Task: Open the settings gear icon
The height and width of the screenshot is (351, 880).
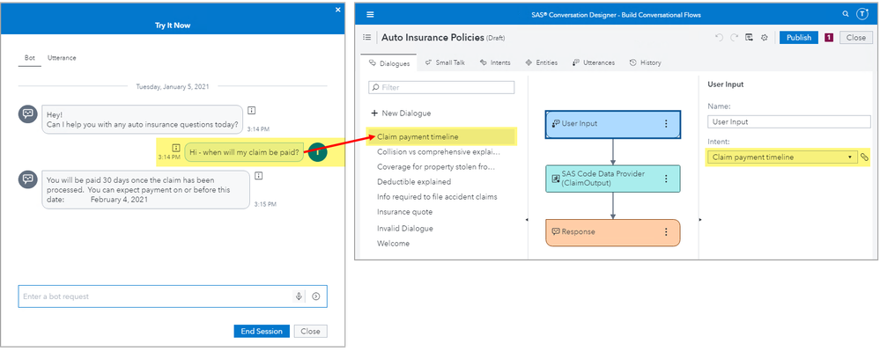Action: pyautogui.click(x=764, y=38)
